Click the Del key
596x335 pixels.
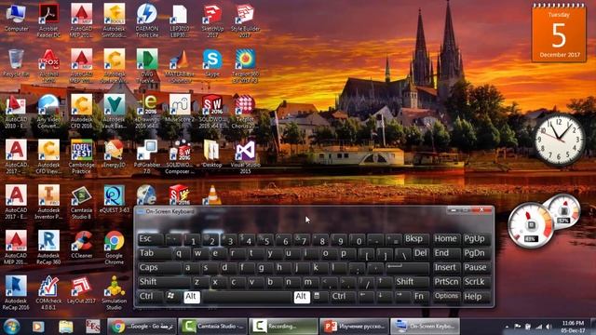pyautogui.click(x=421, y=253)
